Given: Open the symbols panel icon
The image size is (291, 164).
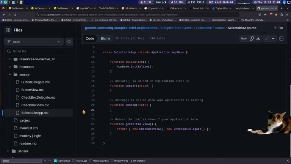Looking at the screenshot, I should click(x=281, y=38).
